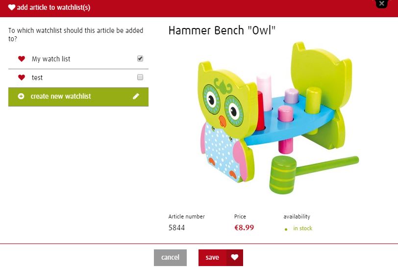Save the article to watchlist

[221, 258]
